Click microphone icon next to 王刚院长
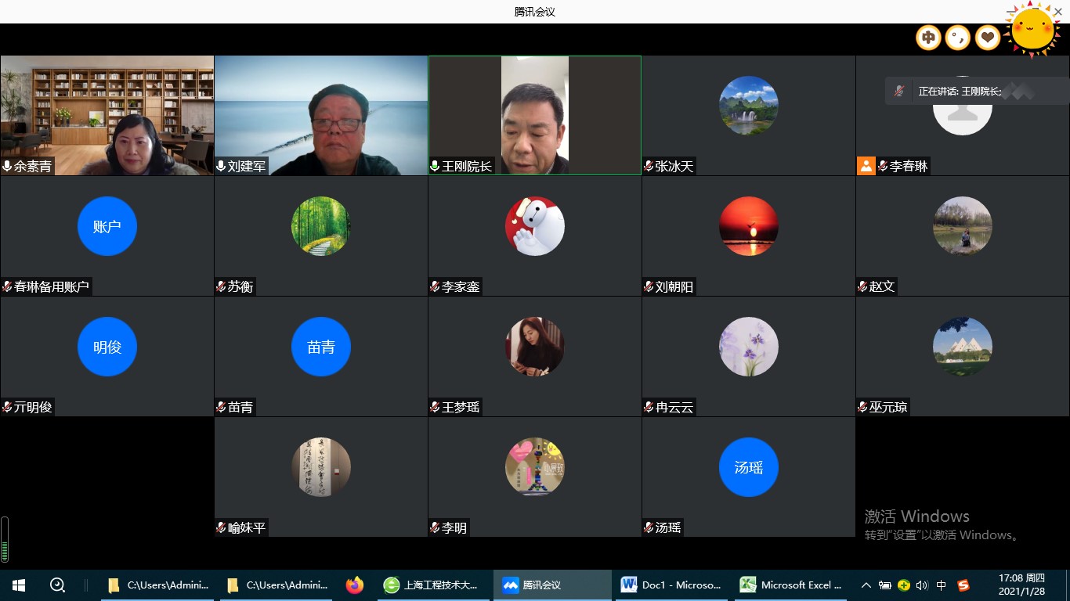This screenshot has width=1070, height=601. pos(435,166)
